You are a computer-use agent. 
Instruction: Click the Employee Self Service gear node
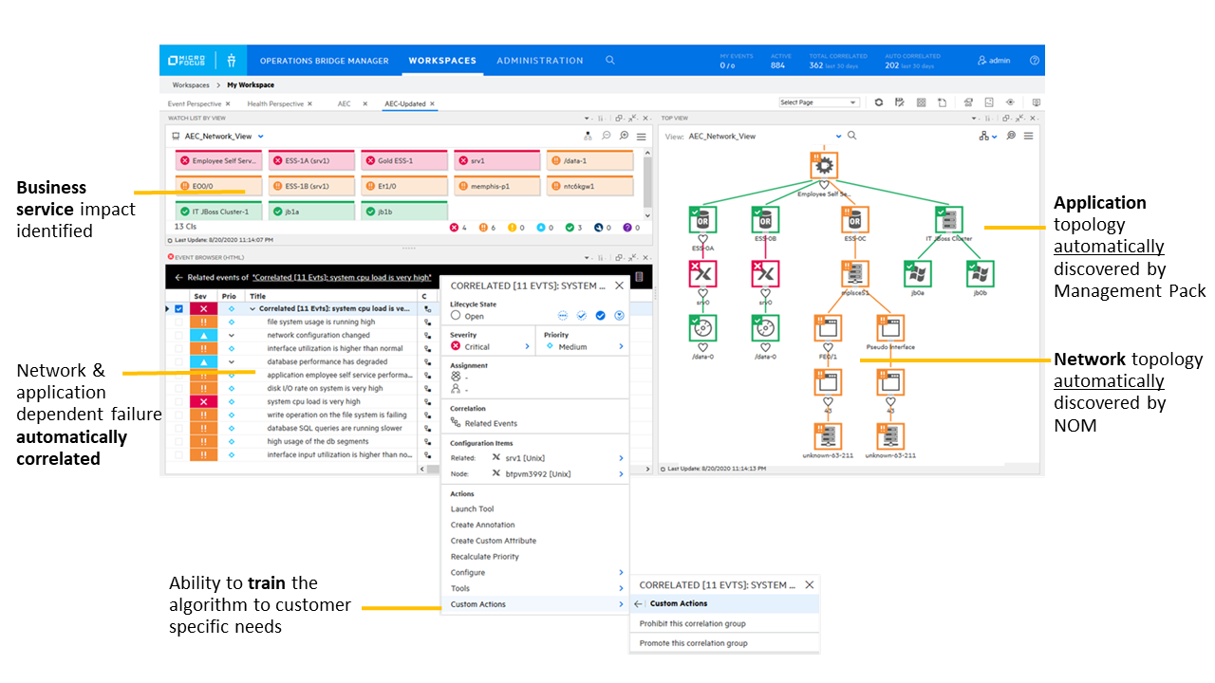[x=824, y=165]
